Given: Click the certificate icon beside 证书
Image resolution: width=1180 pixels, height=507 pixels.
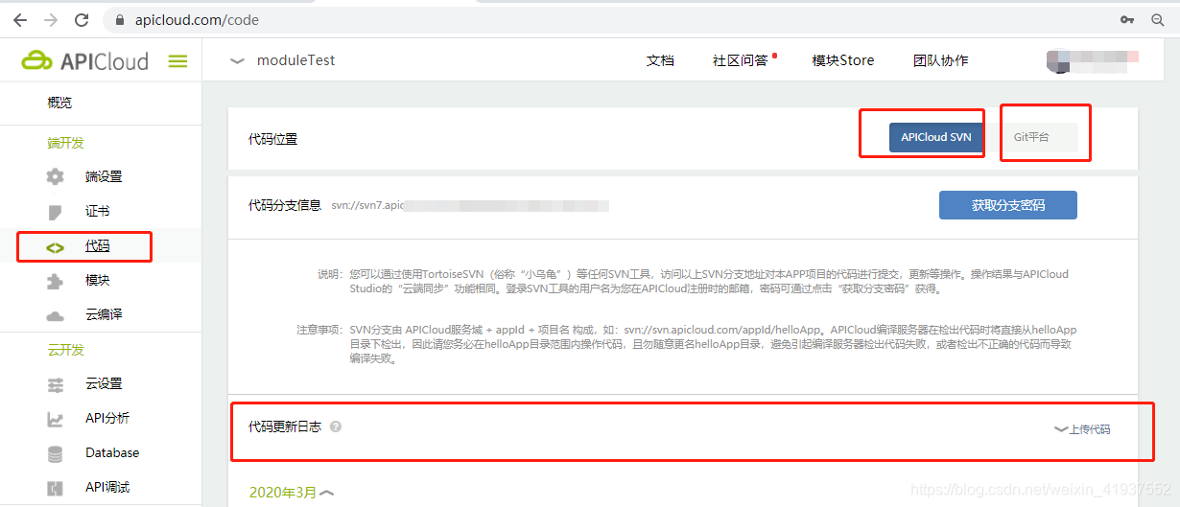Looking at the screenshot, I should pos(55,211).
